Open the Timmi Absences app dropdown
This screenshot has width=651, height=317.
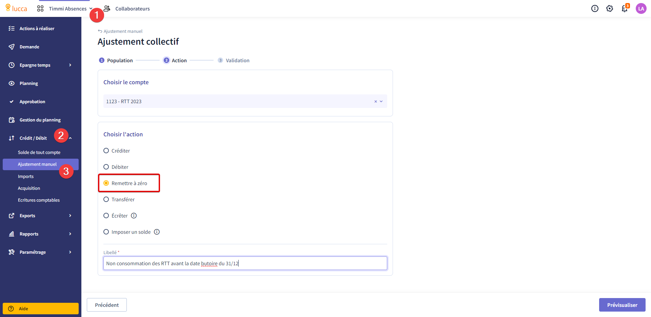pos(71,8)
